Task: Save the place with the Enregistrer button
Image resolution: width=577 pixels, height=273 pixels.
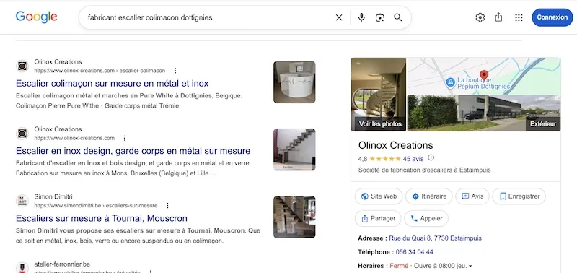Action: 519,196
